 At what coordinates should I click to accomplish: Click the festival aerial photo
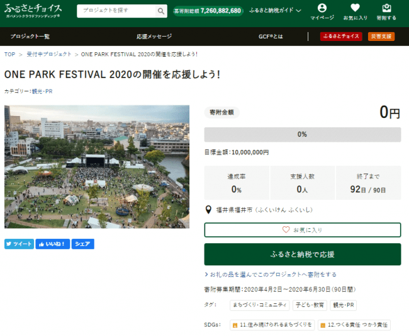point(97,166)
